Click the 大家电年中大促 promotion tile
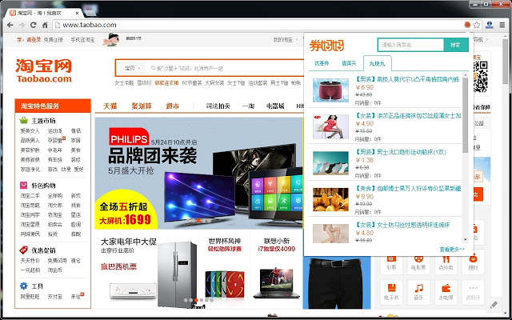The image size is (512, 320). tap(146, 270)
